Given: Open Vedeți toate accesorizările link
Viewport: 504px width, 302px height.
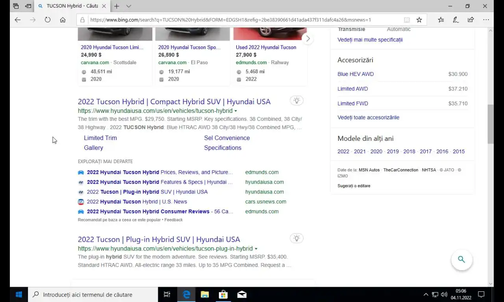Looking at the screenshot, I should tap(368, 118).
